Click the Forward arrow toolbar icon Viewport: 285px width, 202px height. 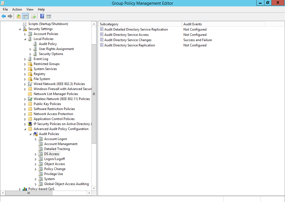click(x=10, y=16)
